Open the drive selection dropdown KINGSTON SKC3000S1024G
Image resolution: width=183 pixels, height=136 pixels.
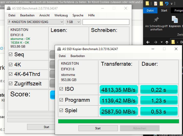(x=36, y=22)
